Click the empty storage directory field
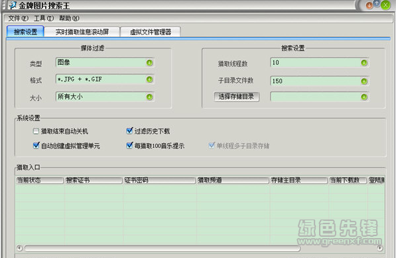This screenshot has height=258, width=396. 320,97
